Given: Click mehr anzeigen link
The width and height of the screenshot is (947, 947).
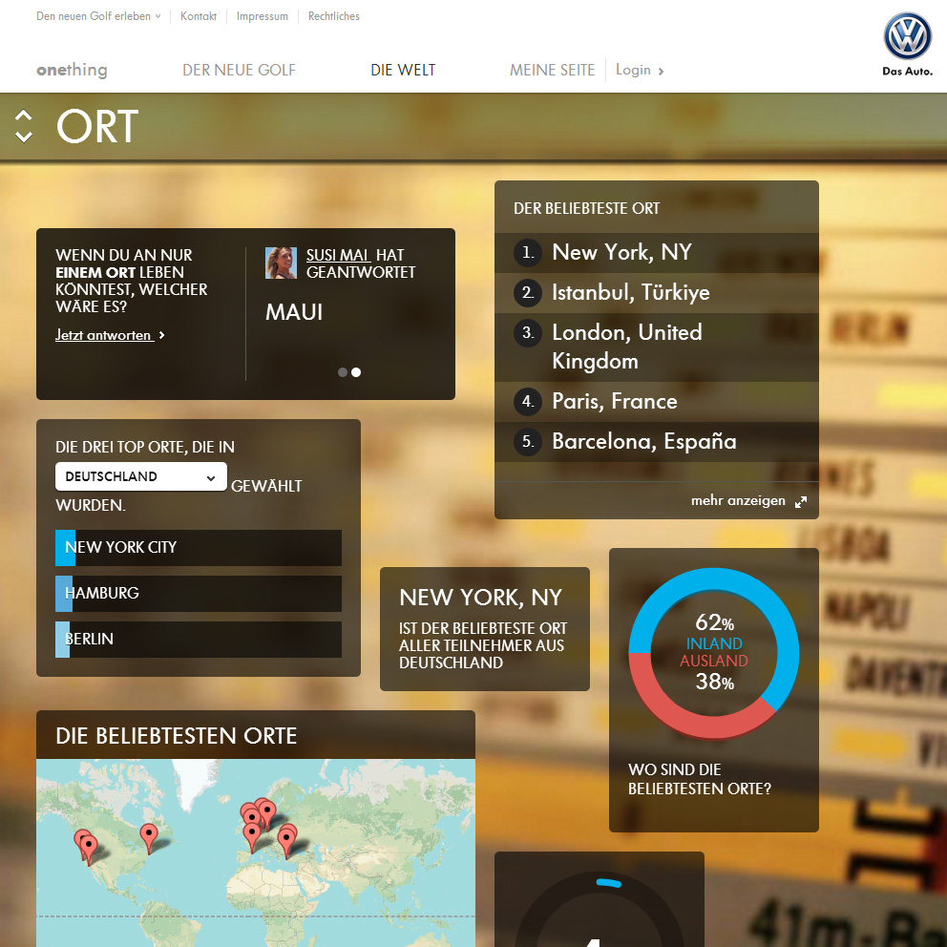Looking at the screenshot, I should (x=738, y=500).
